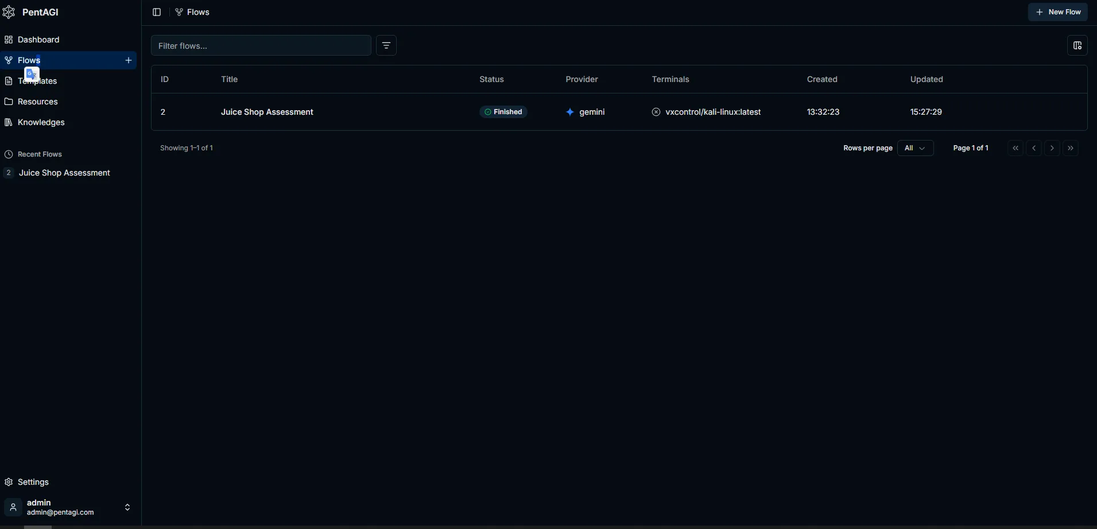Click the gemini provider sparkle icon
The height and width of the screenshot is (529, 1097).
(570, 112)
